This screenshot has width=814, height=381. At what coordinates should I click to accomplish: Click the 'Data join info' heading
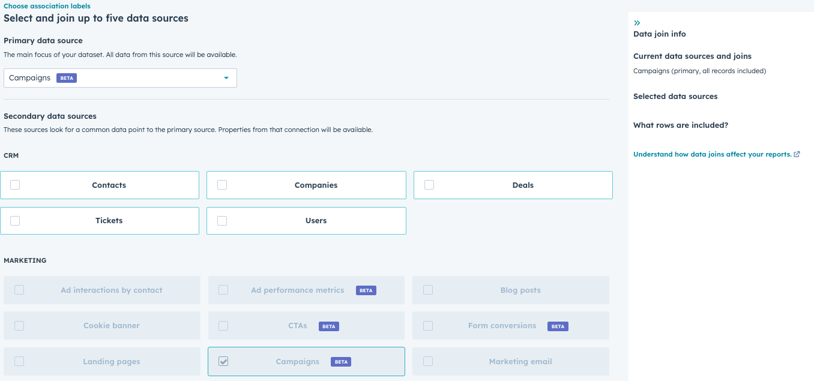[x=659, y=34]
